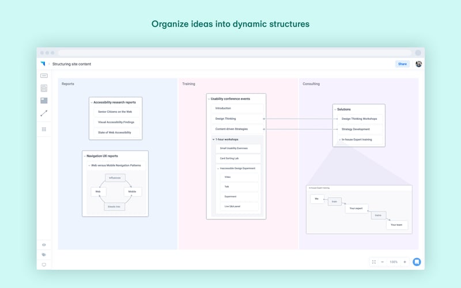Select the 'Introduction' item
The width and height of the screenshot is (461, 288).
(237, 108)
